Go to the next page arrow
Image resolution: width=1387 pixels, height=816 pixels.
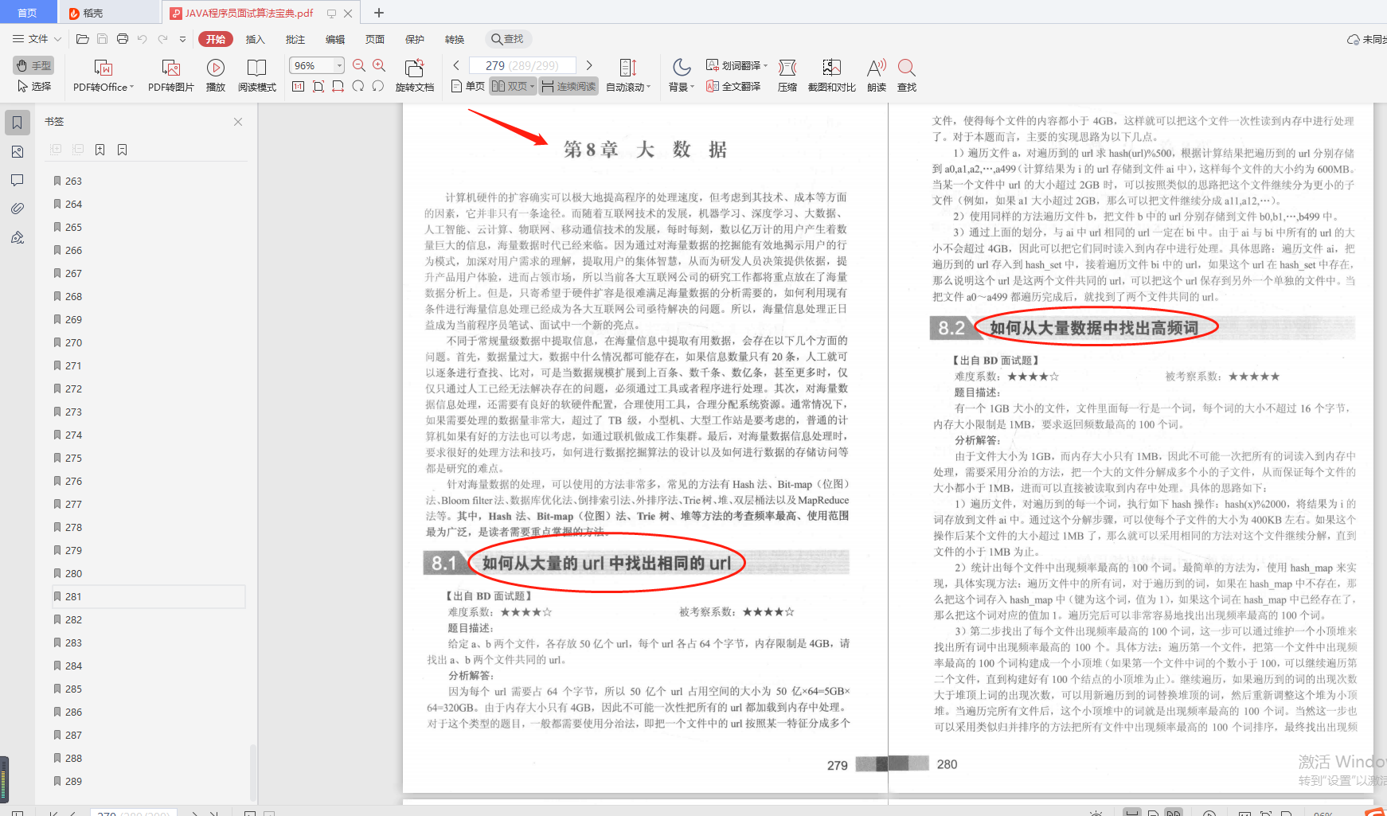589,65
